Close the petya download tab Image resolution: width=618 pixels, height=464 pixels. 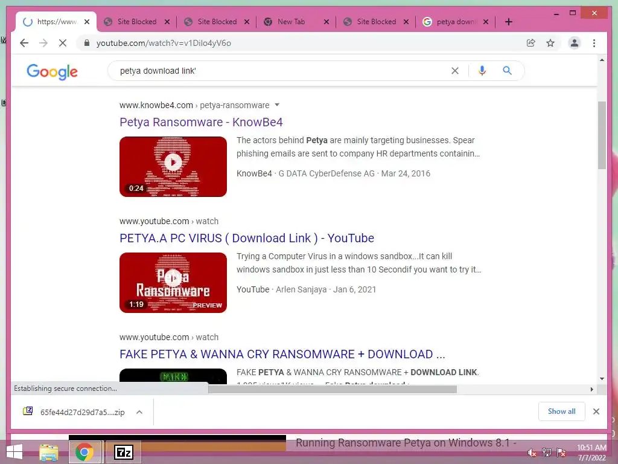tap(486, 22)
